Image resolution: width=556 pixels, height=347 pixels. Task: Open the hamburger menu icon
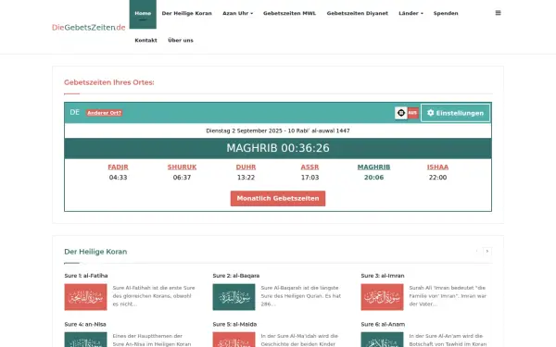click(x=498, y=13)
